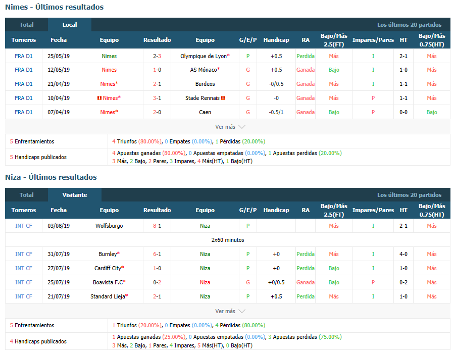Click handicap +0/0.5 for Boavista match
Screen dimensions: 454x354
click(276, 282)
